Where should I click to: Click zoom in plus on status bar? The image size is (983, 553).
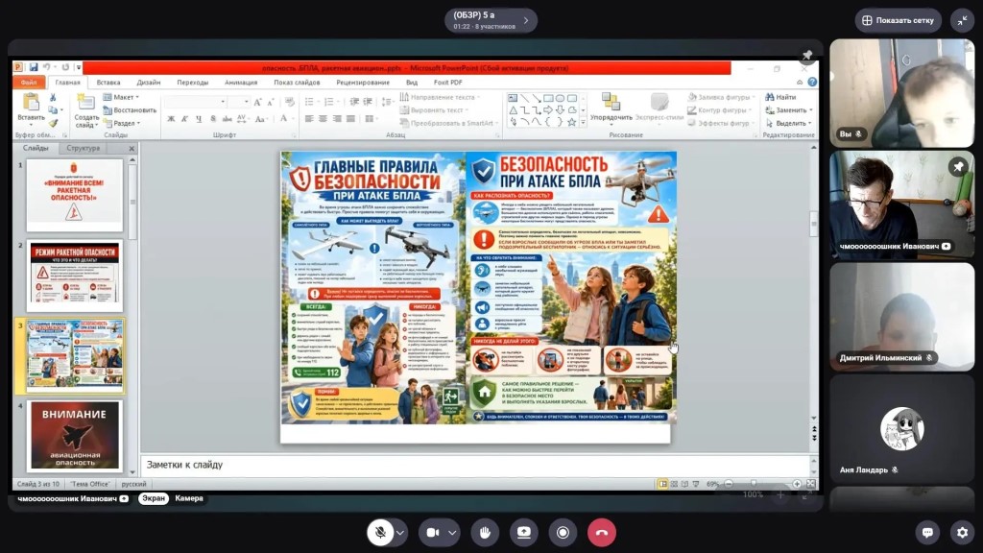click(x=797, y=484)
